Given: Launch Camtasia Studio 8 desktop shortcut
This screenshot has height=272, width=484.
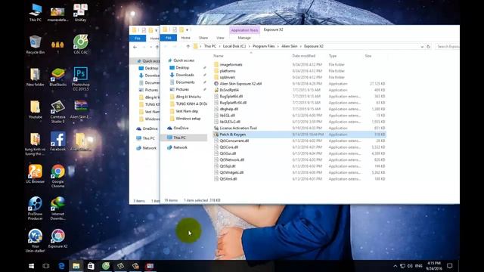Looking at the screenshot, I should (57, 112).
